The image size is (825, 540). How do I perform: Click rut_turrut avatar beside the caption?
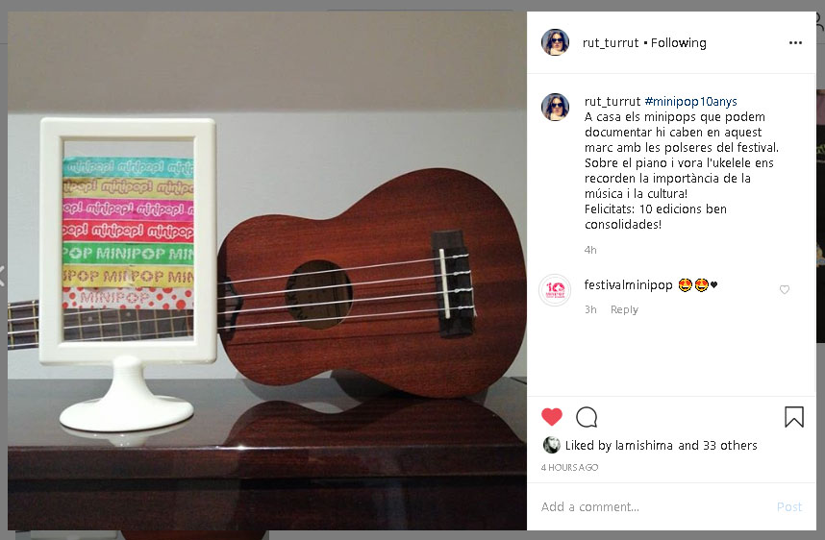click(x=555, y=108)
